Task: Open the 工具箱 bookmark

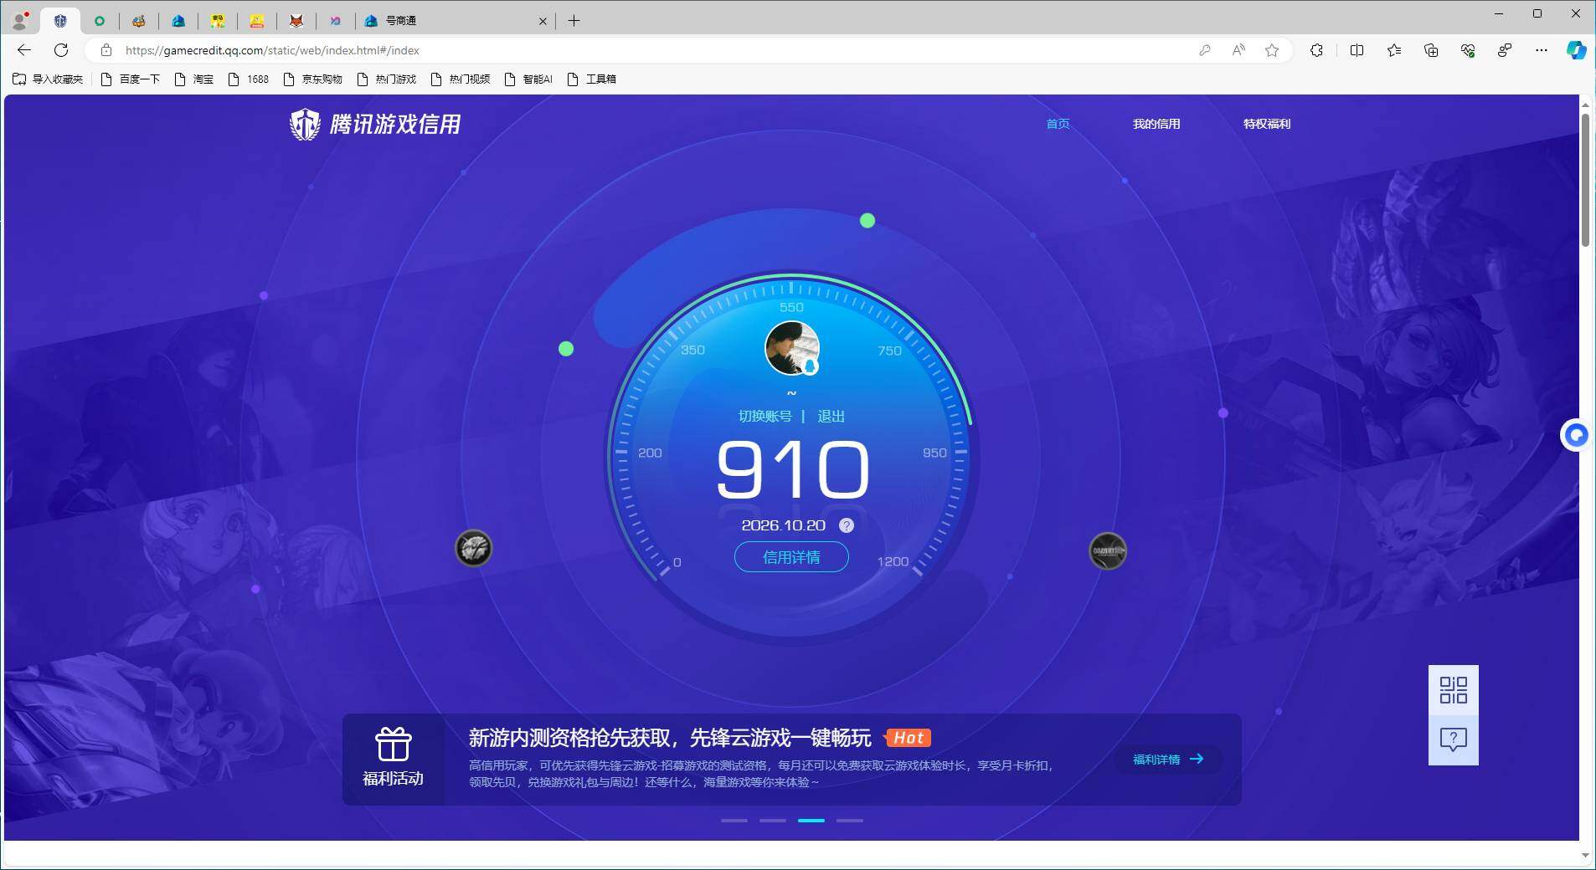Action: 591,79
